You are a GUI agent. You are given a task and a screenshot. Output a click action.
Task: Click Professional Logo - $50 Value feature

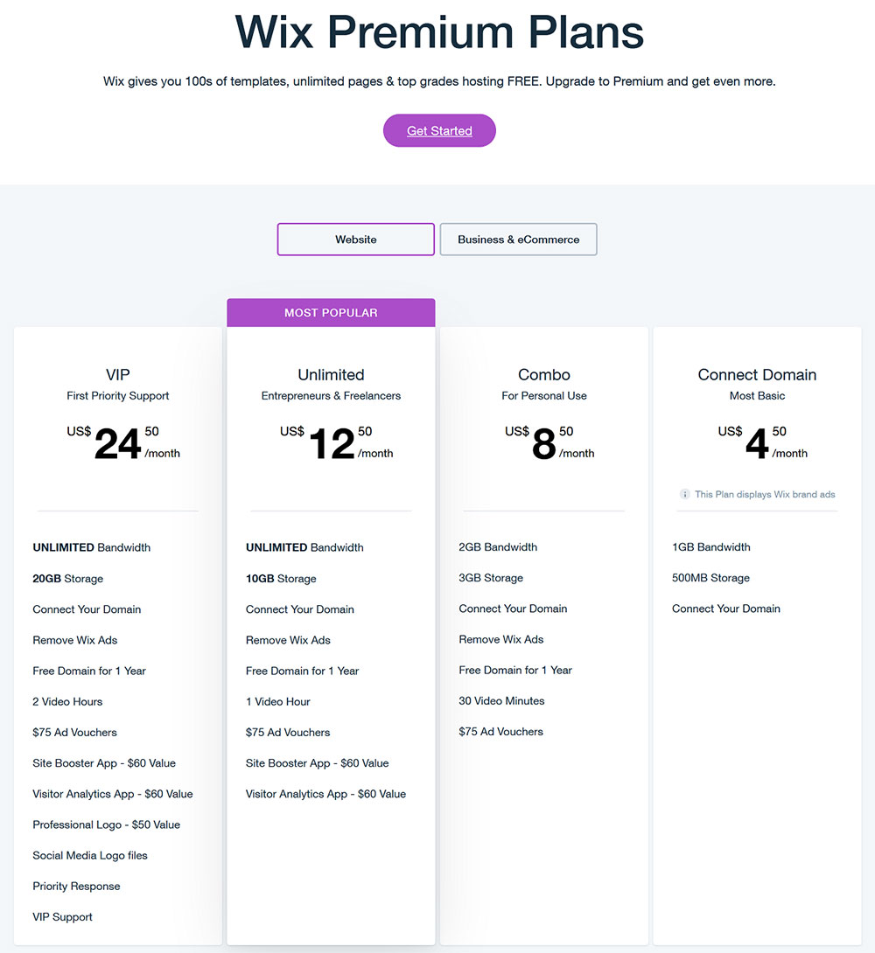(106, 825)
